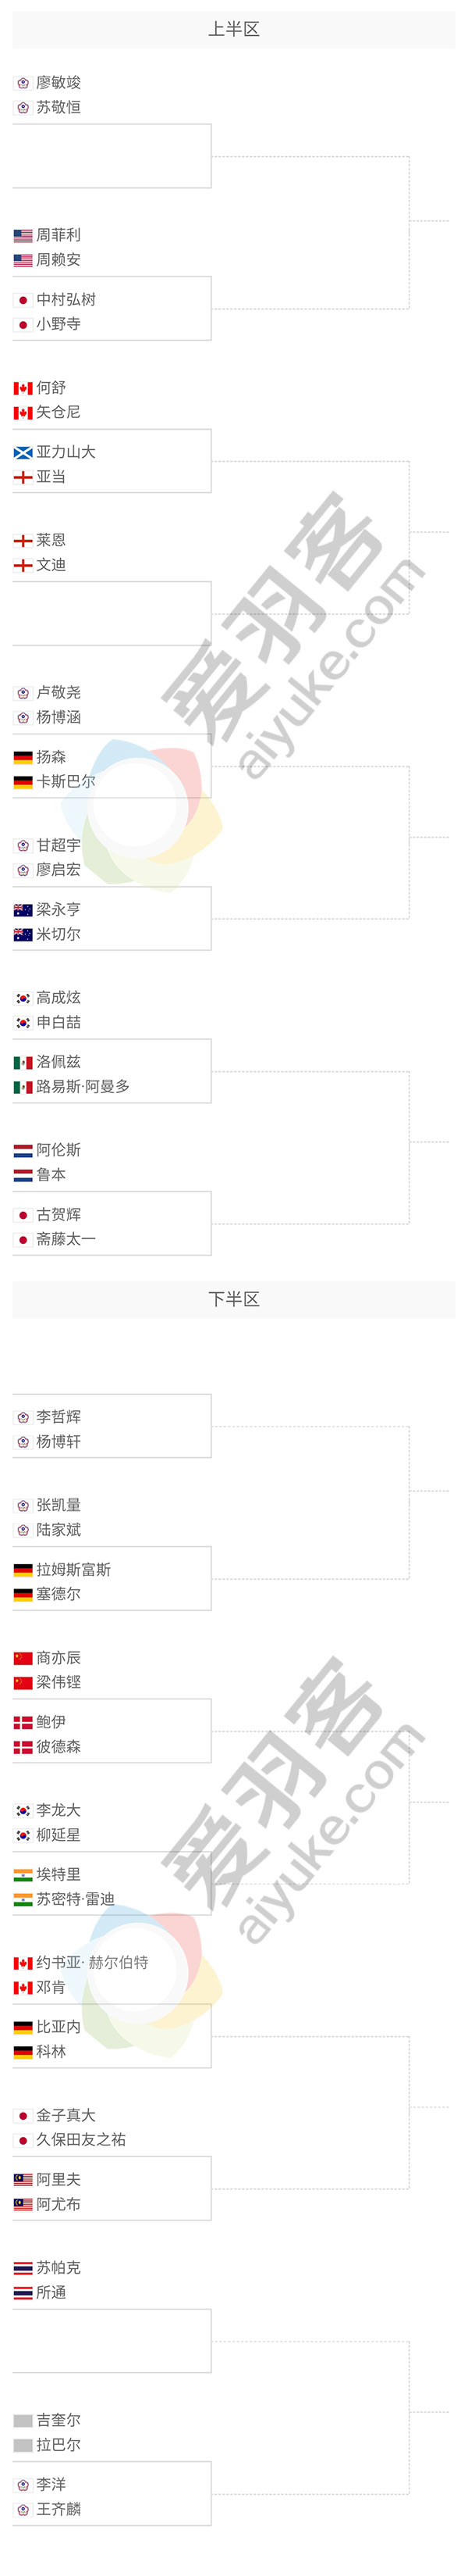
Task: Click the Australia flag beside 梁永亨
Action: click(23, 910)
